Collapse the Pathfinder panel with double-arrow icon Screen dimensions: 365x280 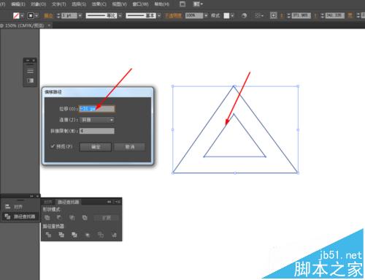pos(109,202)
